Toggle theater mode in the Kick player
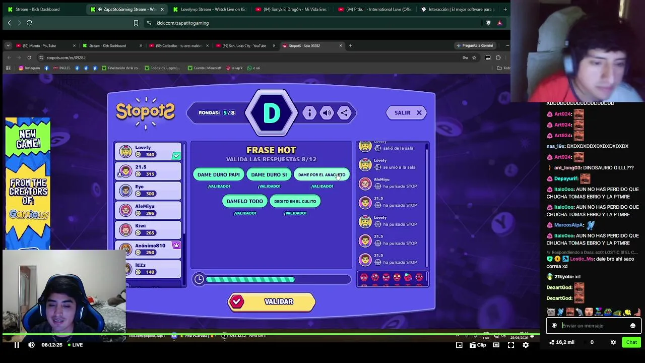 496,345
